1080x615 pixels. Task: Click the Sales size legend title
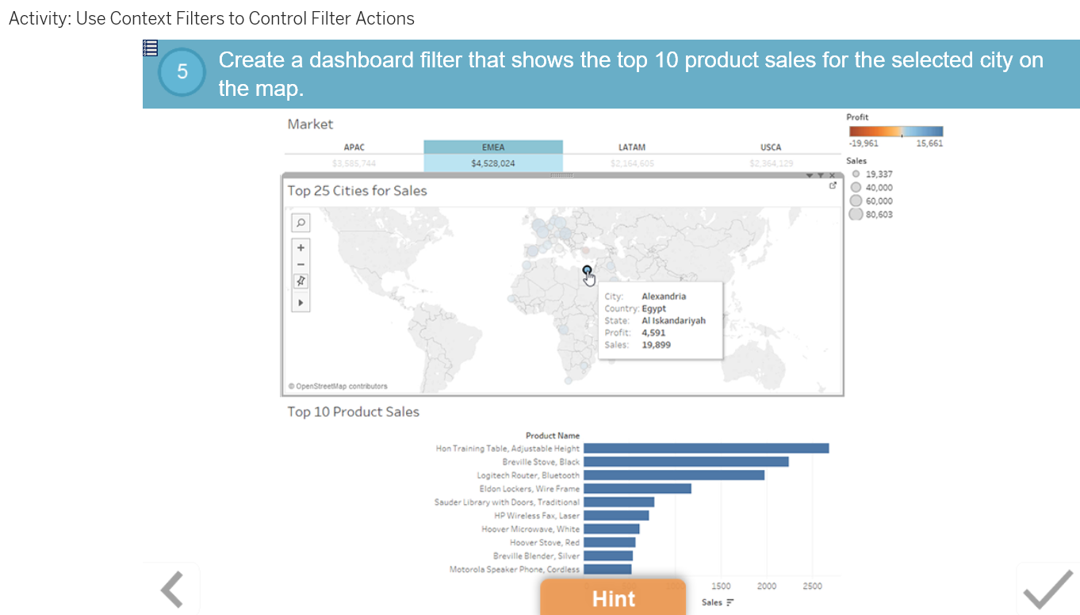coord(856,161)
